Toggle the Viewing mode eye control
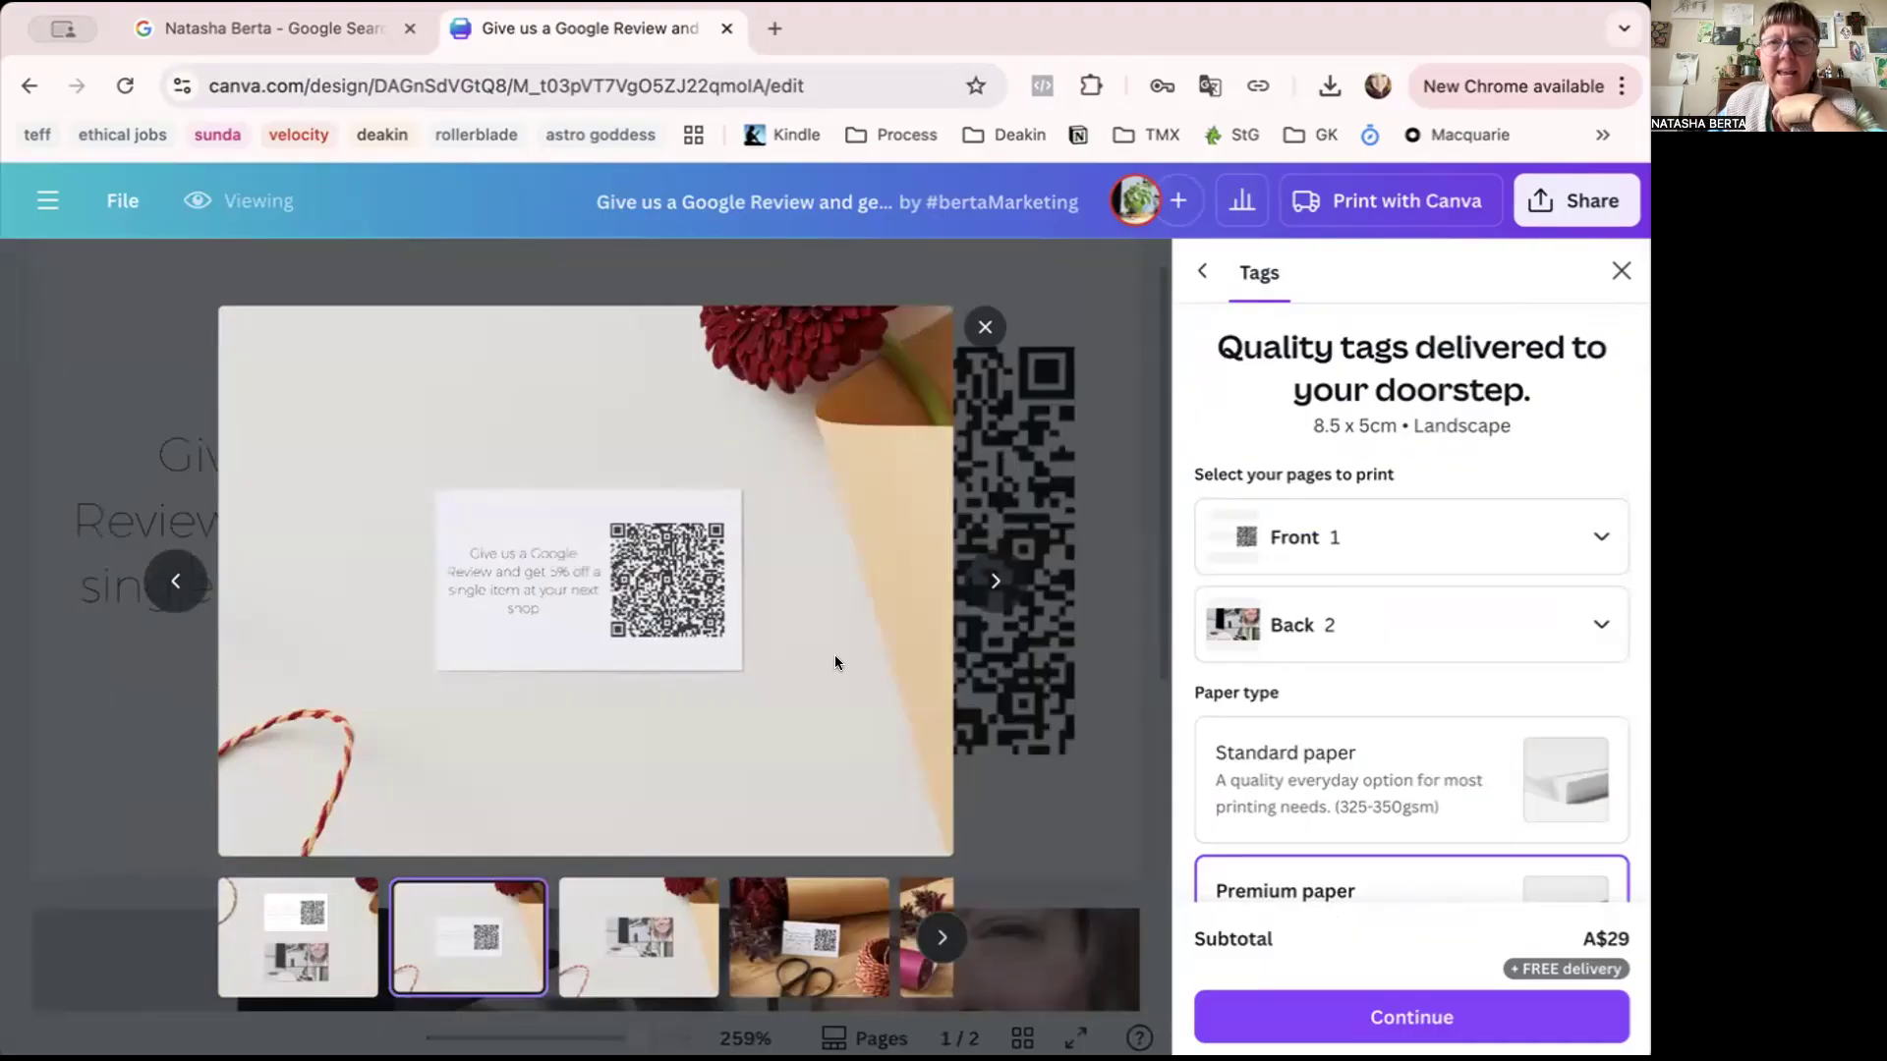Screen dimensions: 1887x1061 pos(239,200)
